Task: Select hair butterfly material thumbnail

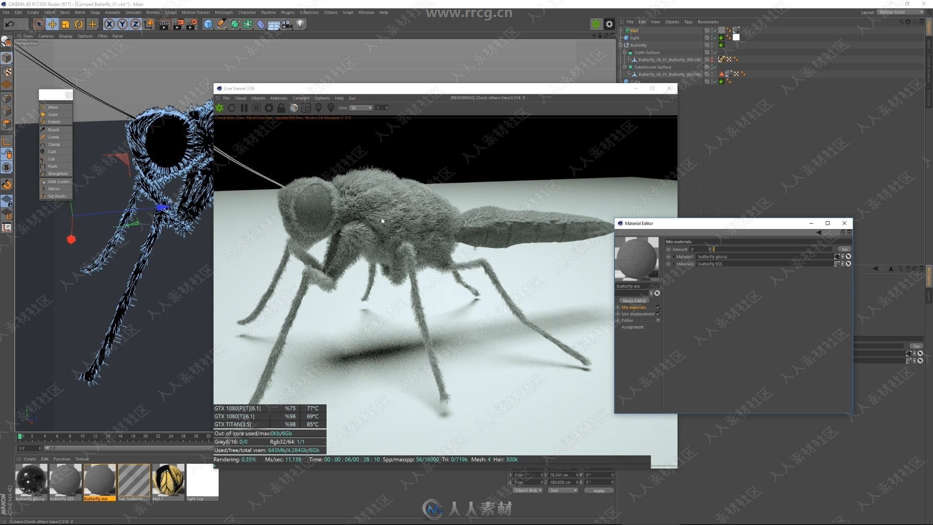Action: tap(134, 480)
